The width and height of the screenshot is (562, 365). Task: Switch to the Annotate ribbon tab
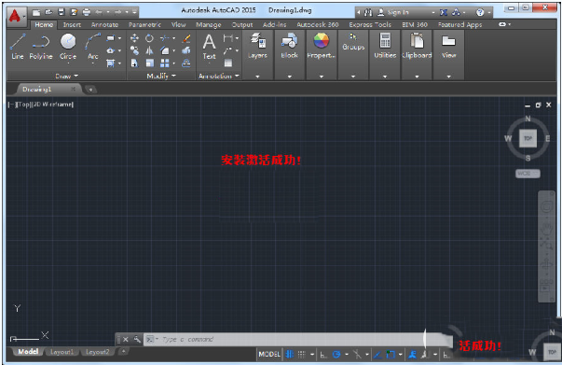click(x=104, y=25)
